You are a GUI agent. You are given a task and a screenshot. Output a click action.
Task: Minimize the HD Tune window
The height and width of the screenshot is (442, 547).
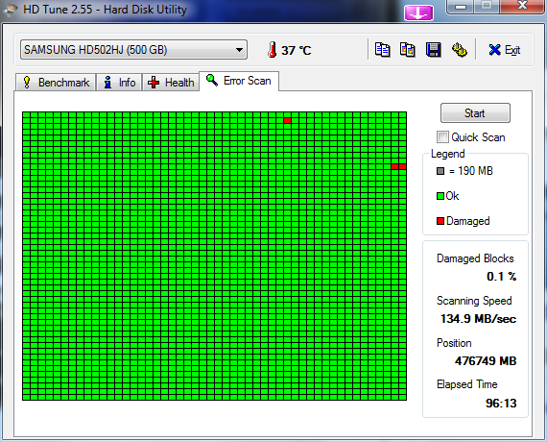[x=460, y=7]
